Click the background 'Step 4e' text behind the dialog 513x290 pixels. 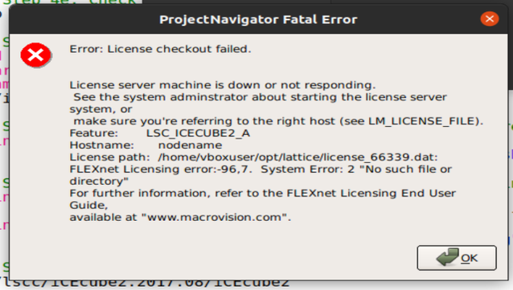(x=68, y=2)
